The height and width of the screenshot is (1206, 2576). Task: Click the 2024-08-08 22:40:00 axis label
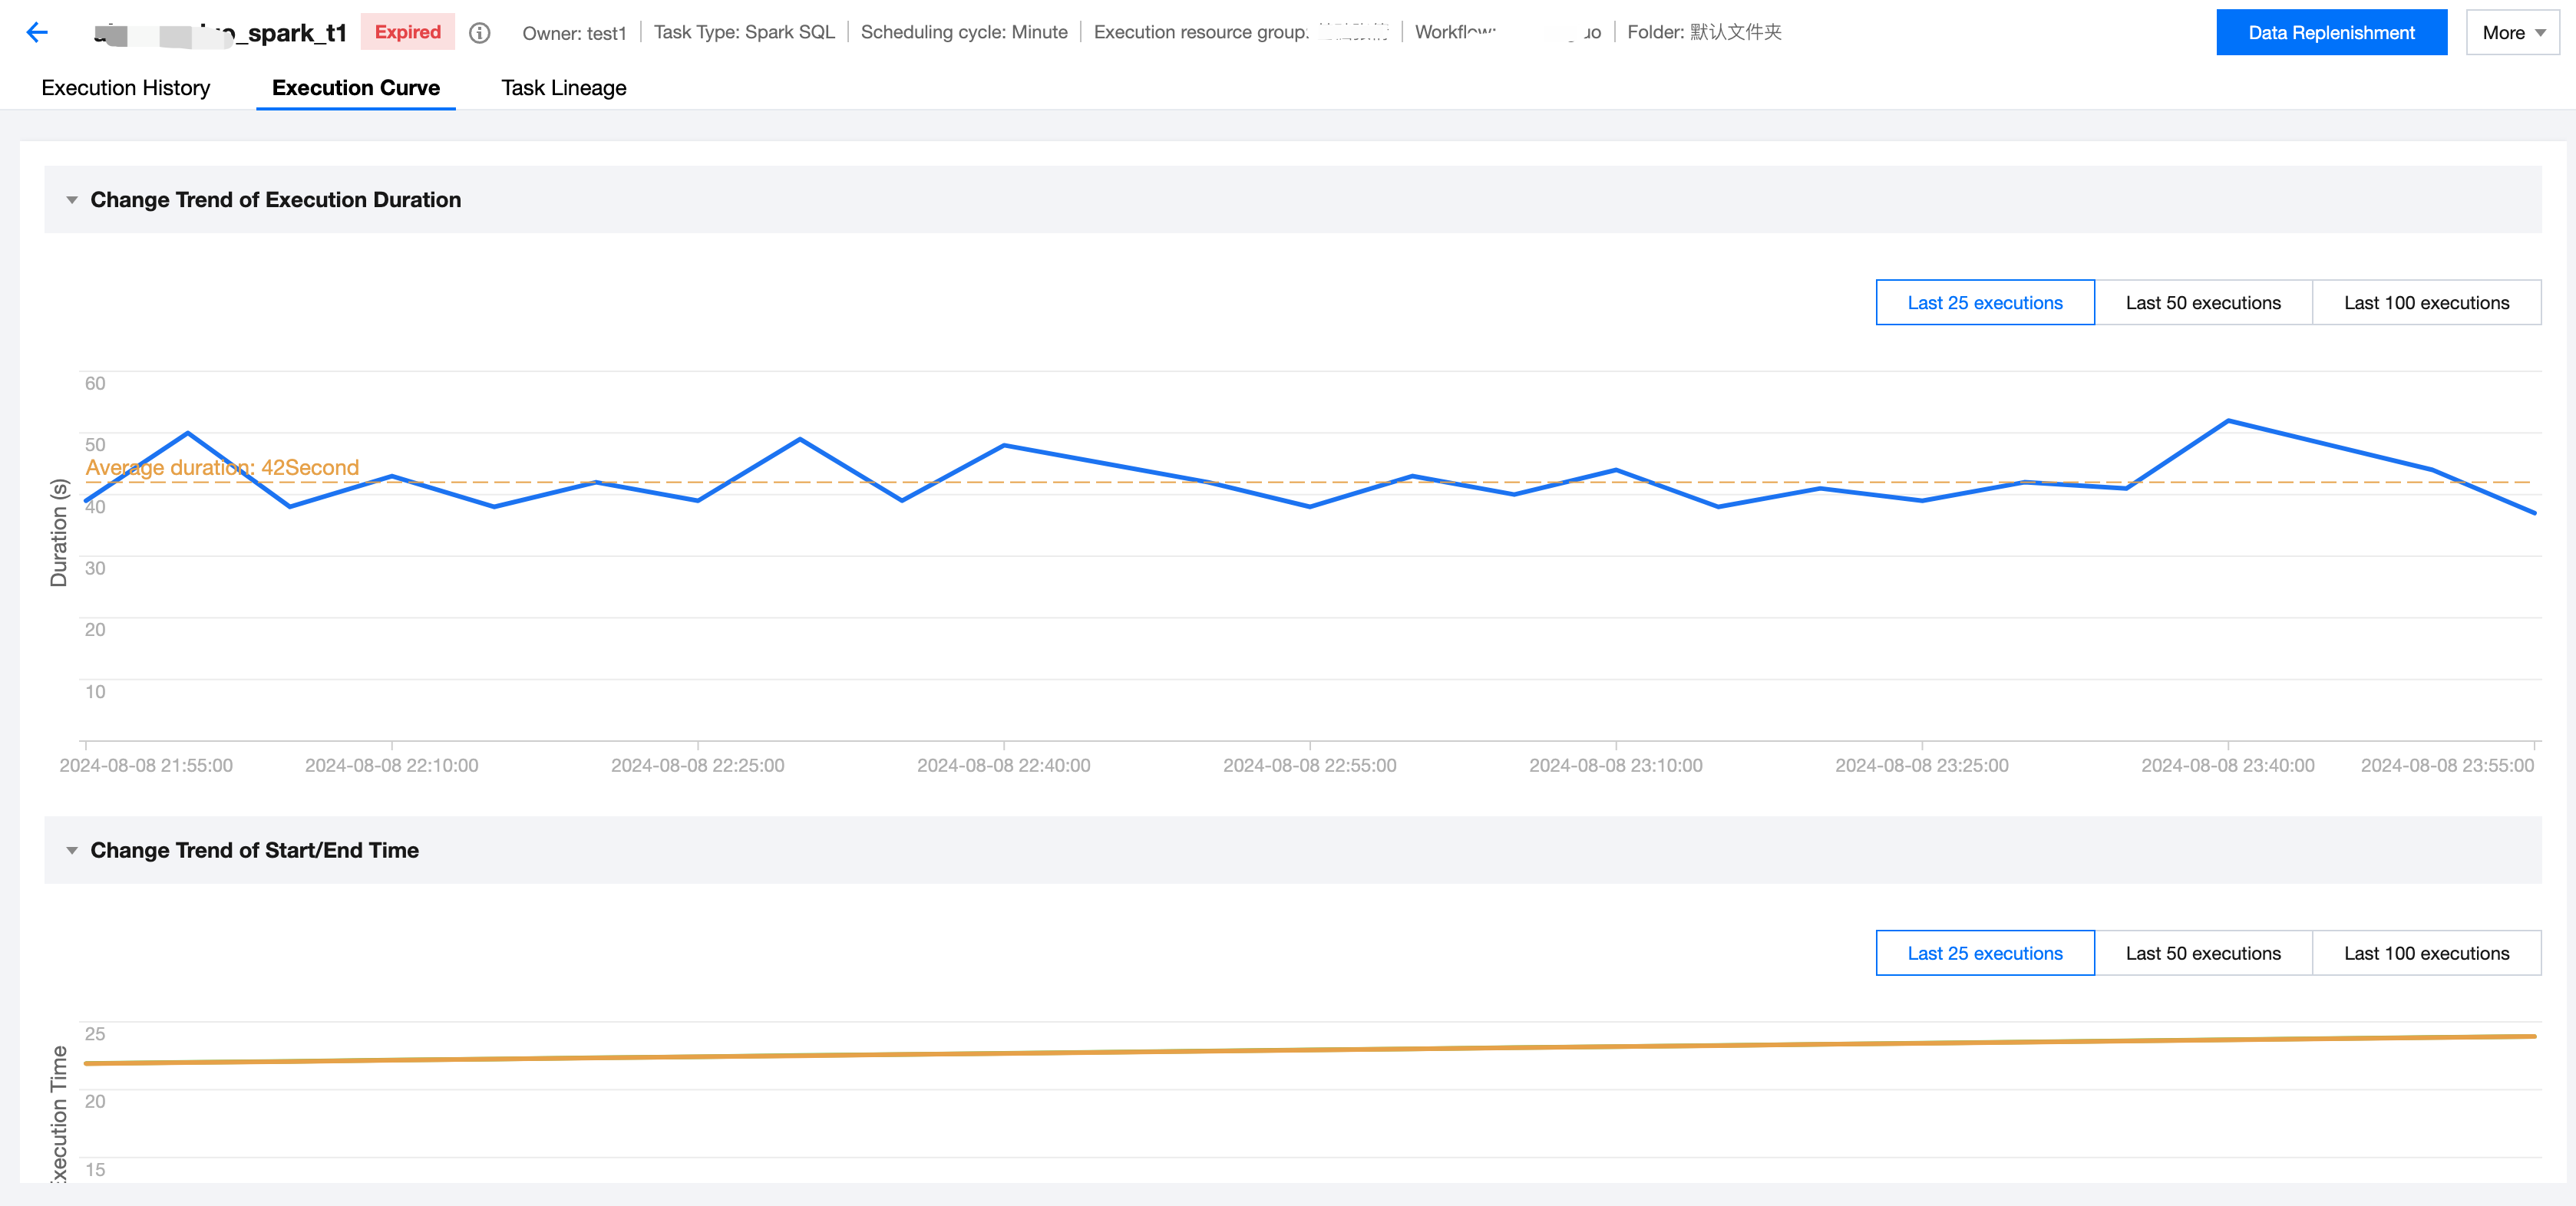point(1003,766)
